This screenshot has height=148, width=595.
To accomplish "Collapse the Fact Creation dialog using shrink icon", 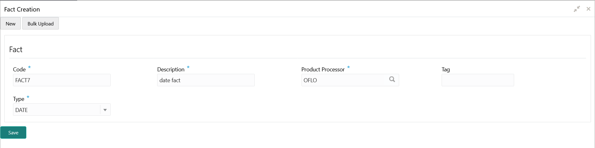I will [577, 9].
